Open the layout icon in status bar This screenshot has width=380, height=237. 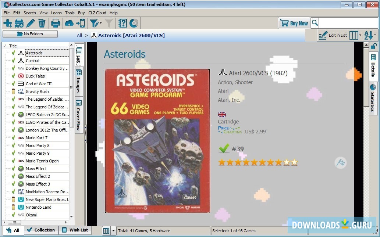(106, 231)
